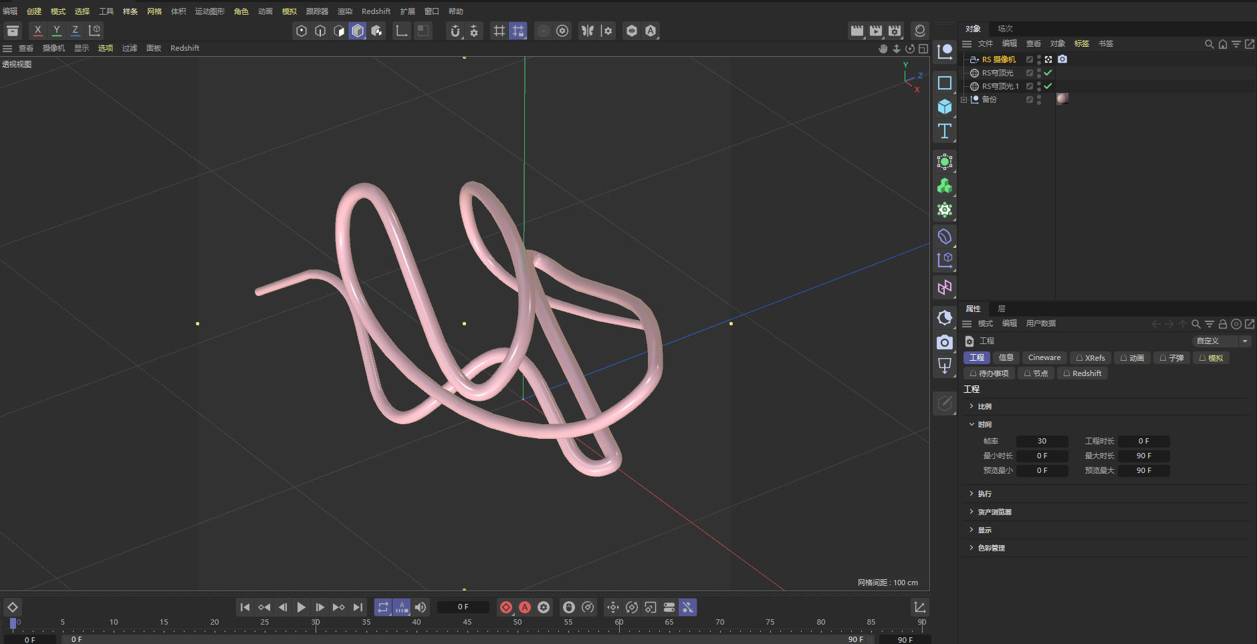The width and height of the screenshot is (1257, 644).
Task: Open viewport 摄像机 menu
Action: tap(53, 48)
